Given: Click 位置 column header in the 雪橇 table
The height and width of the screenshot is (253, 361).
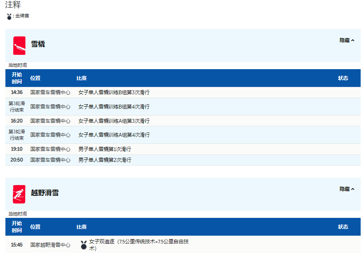Looking at the screenshot, I should pos(35,78).
